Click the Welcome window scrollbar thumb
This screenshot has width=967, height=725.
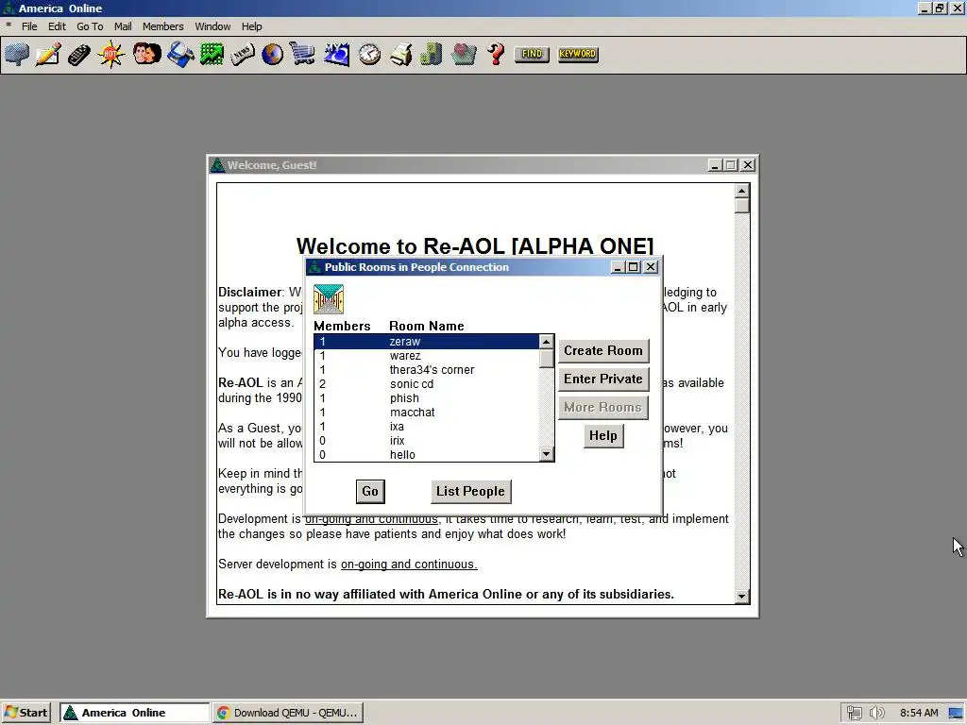pos(742,206)
